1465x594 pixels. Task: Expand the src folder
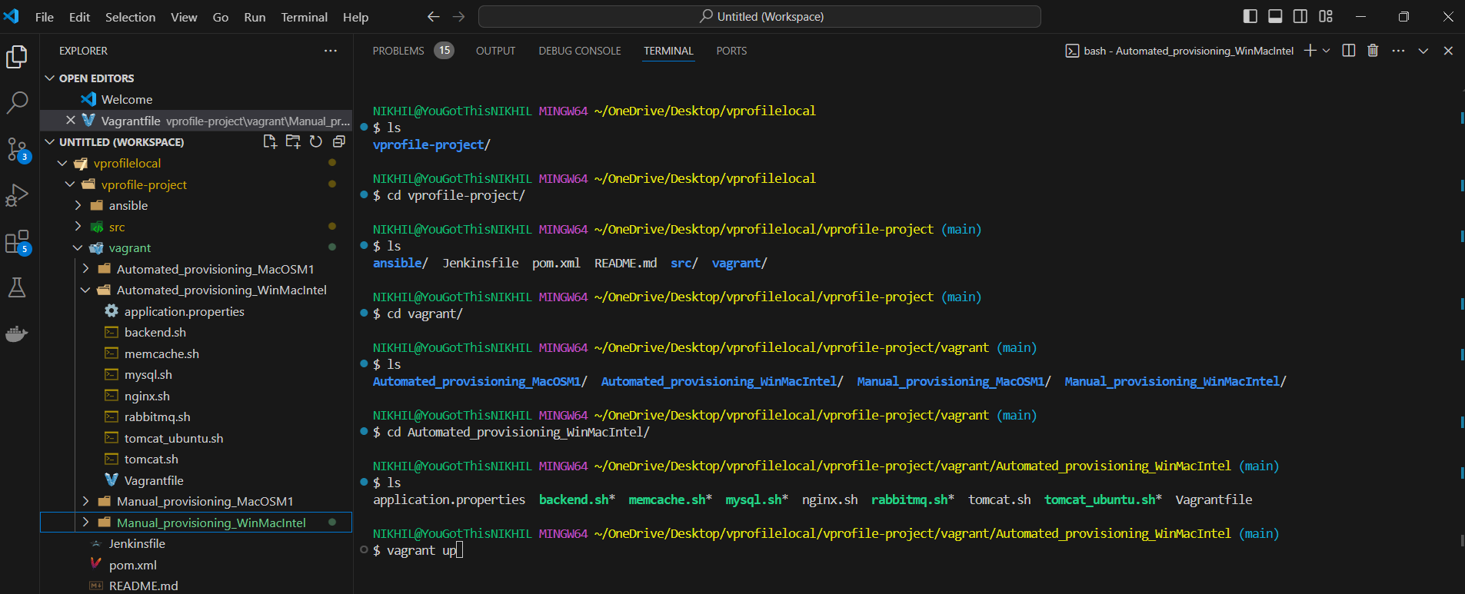click(78, 227)
